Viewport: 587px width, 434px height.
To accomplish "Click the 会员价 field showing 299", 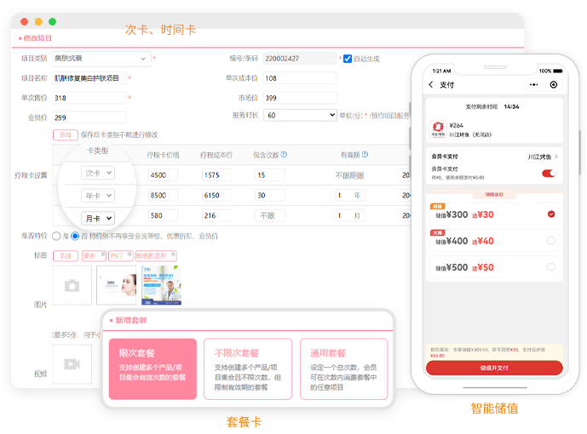I will 89,117.
